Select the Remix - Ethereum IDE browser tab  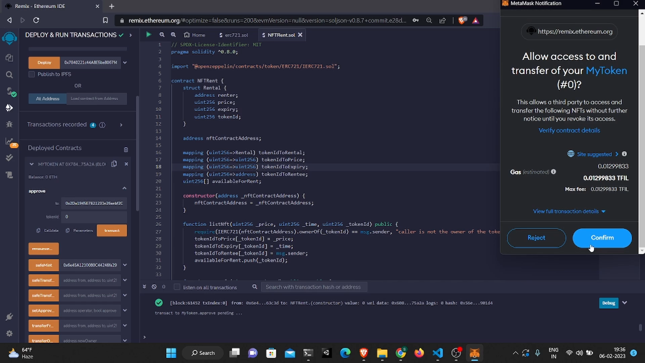(52, 6)
